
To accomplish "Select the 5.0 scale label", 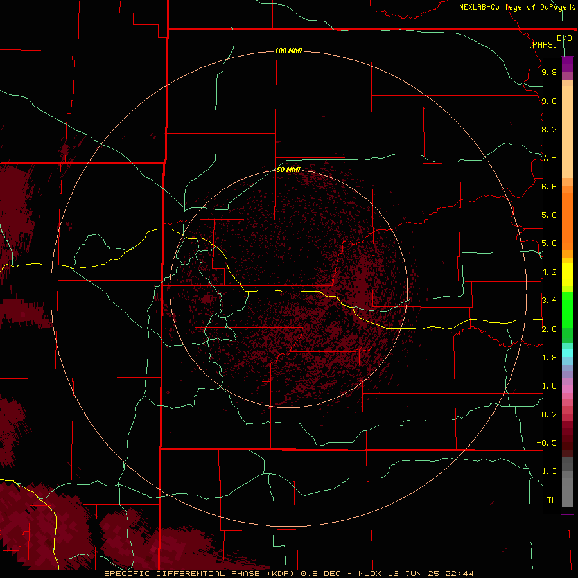I will coord(549,243).
